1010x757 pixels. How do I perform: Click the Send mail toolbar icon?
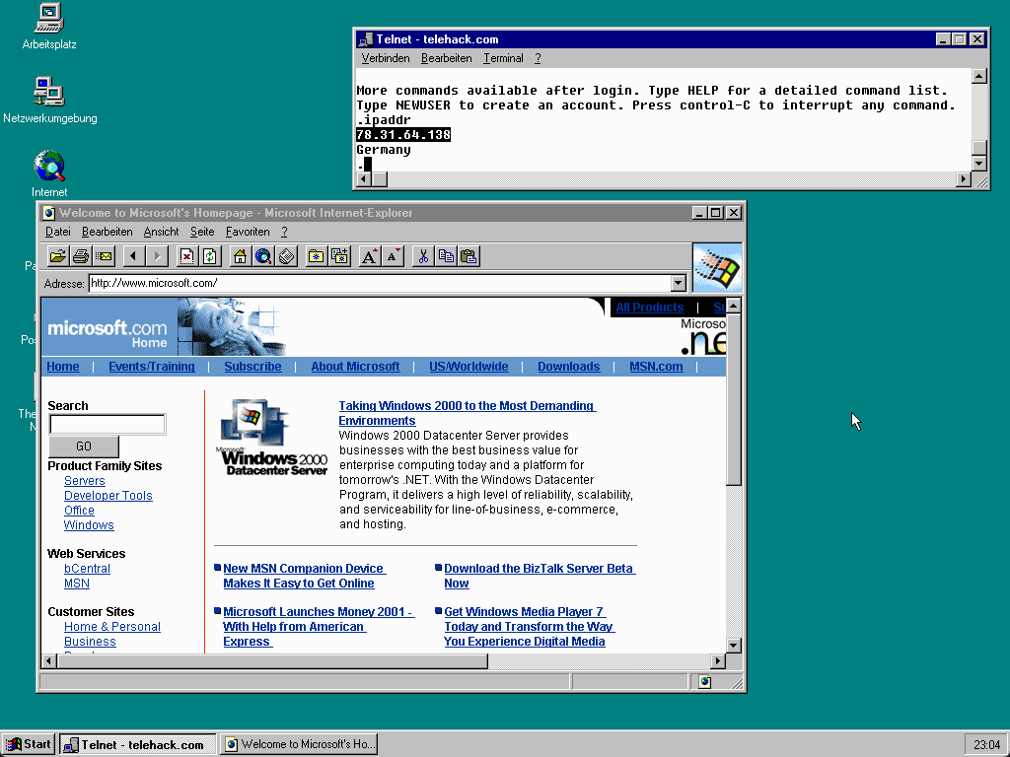[104, 257]
